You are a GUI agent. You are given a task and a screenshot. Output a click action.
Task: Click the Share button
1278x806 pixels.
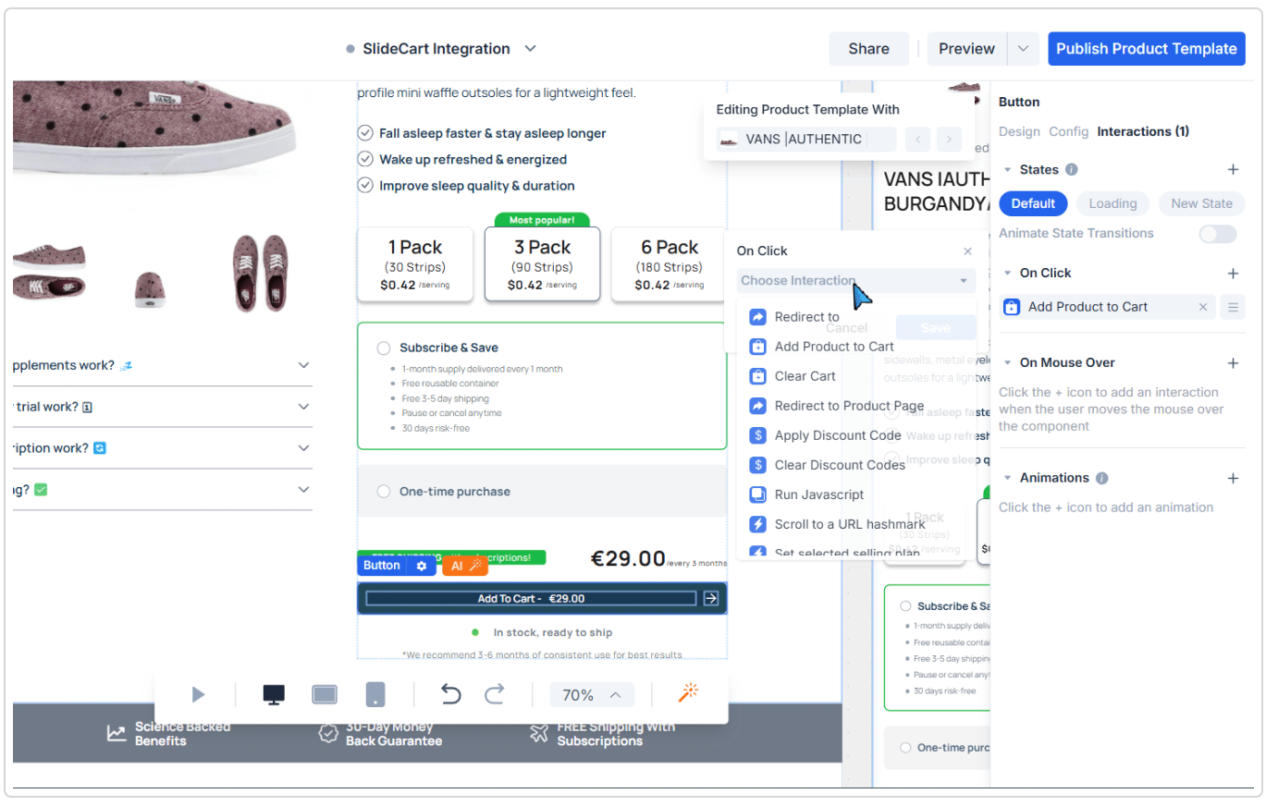tap(868, 49)
